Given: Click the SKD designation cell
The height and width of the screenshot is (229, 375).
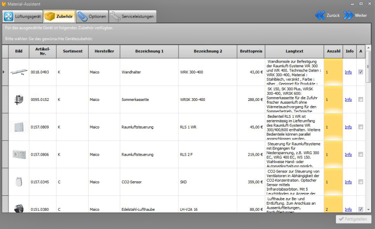Looking at the screenshot, I should tap(208, 182).
